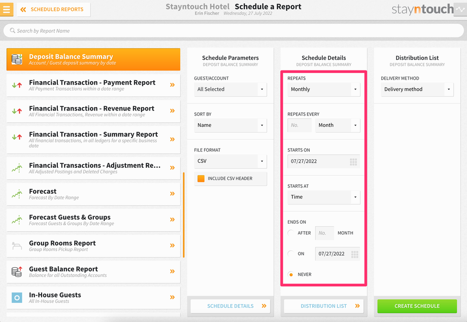Viewport: 467px width, 322px height.
Task: Open Repeats Monthly dropdown
Action: pos(324,89)
